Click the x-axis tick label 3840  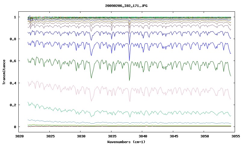pos(143,136)
